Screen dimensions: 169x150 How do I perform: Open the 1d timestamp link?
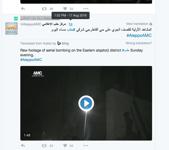coord(70,24)
